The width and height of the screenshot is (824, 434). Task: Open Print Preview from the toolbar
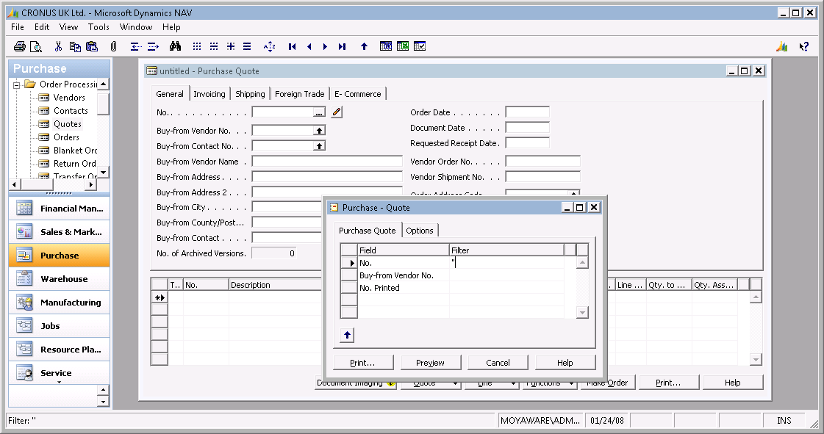36,47
